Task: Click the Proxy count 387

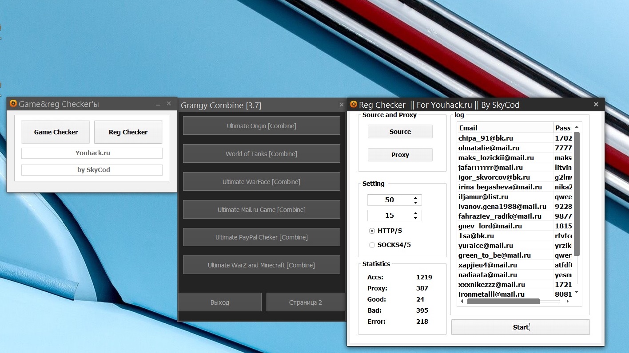Action: click(422, 288)
